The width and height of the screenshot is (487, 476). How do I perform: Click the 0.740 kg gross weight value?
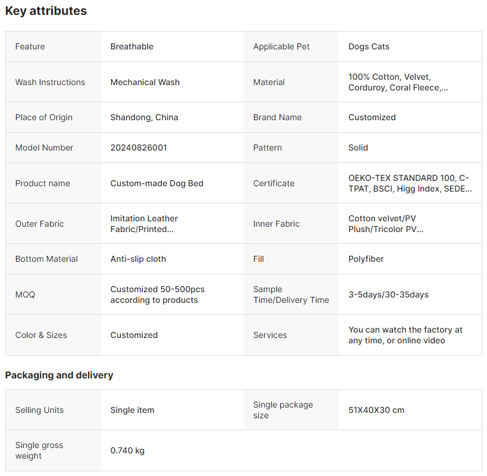pos(127,450)
